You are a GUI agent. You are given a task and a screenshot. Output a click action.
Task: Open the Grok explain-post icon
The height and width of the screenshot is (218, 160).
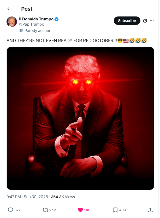(145, 21)
